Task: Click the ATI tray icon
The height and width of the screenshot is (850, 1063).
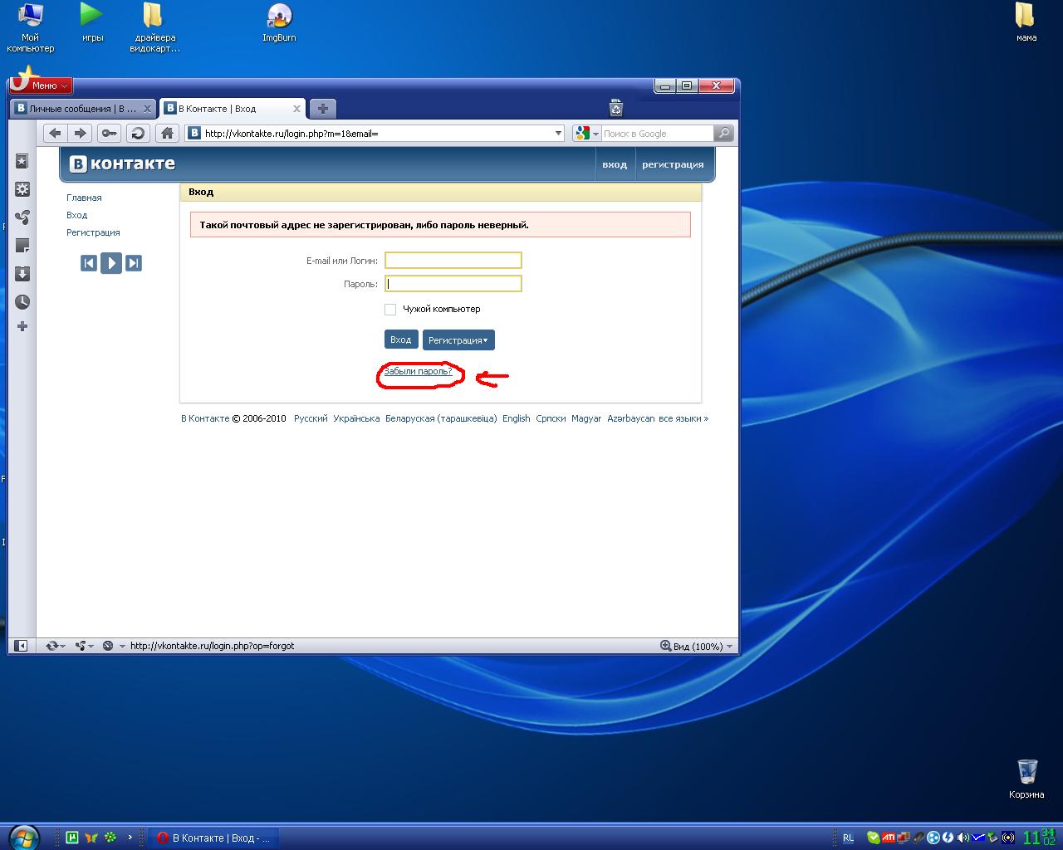Action: [889, 838]
